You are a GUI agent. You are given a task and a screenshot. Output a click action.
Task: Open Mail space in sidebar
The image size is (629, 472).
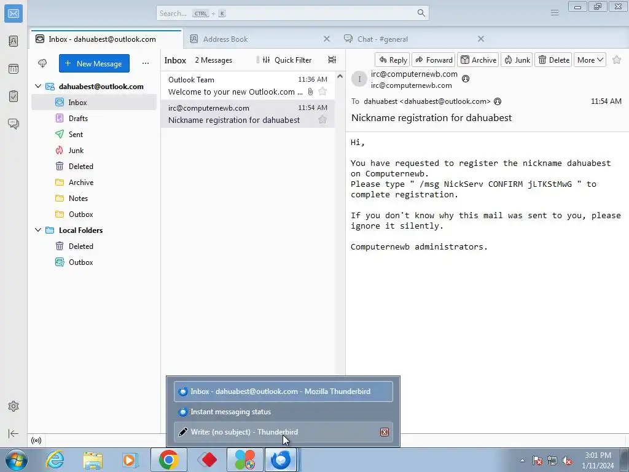[x=14, y=14]
